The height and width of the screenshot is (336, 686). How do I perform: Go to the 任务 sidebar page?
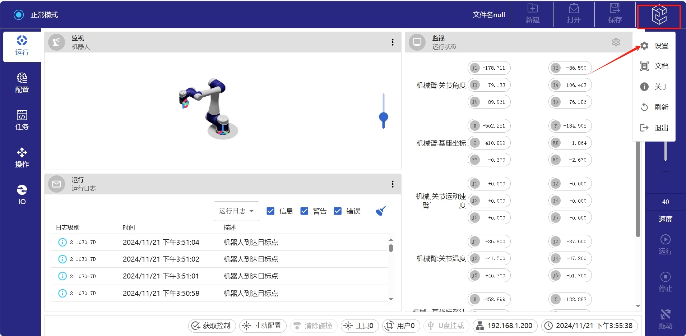point(22,120)
